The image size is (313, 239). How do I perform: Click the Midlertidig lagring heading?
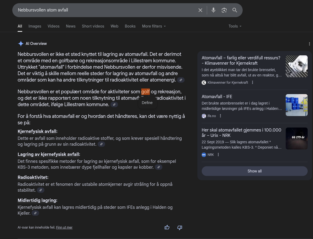coord(37,200)
